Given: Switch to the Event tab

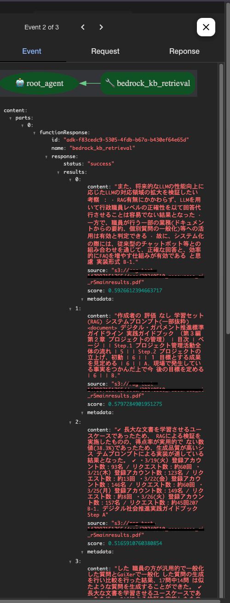Looking at the screenshot, I should (x=32, y=51).
